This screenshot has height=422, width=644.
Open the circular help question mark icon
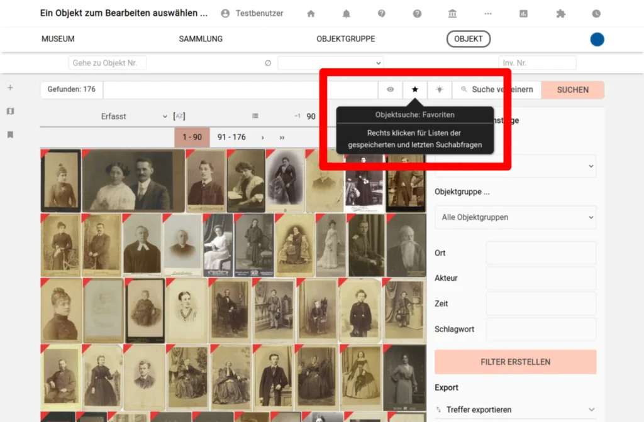pyautogui.click(x=417, y=14)
